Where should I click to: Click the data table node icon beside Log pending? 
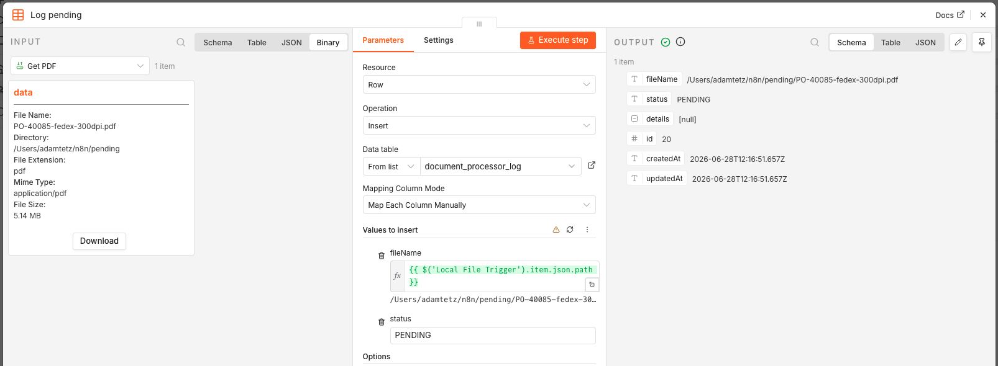[x=18, y=15]
